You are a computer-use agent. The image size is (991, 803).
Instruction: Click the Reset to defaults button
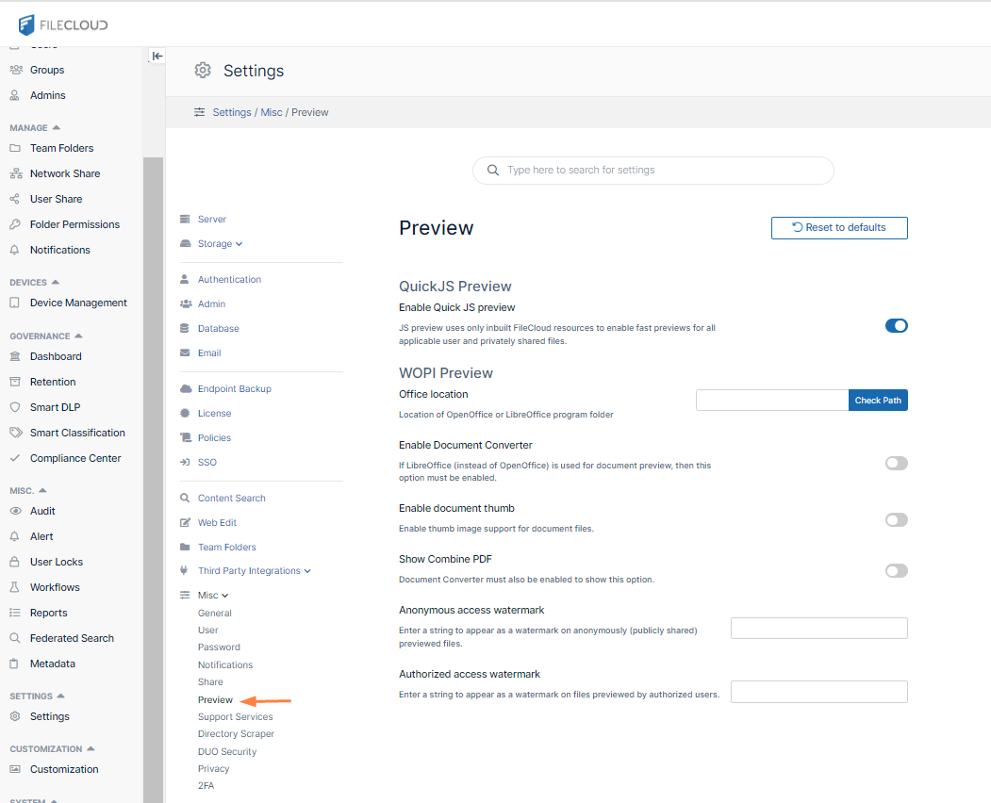point(839,227)
